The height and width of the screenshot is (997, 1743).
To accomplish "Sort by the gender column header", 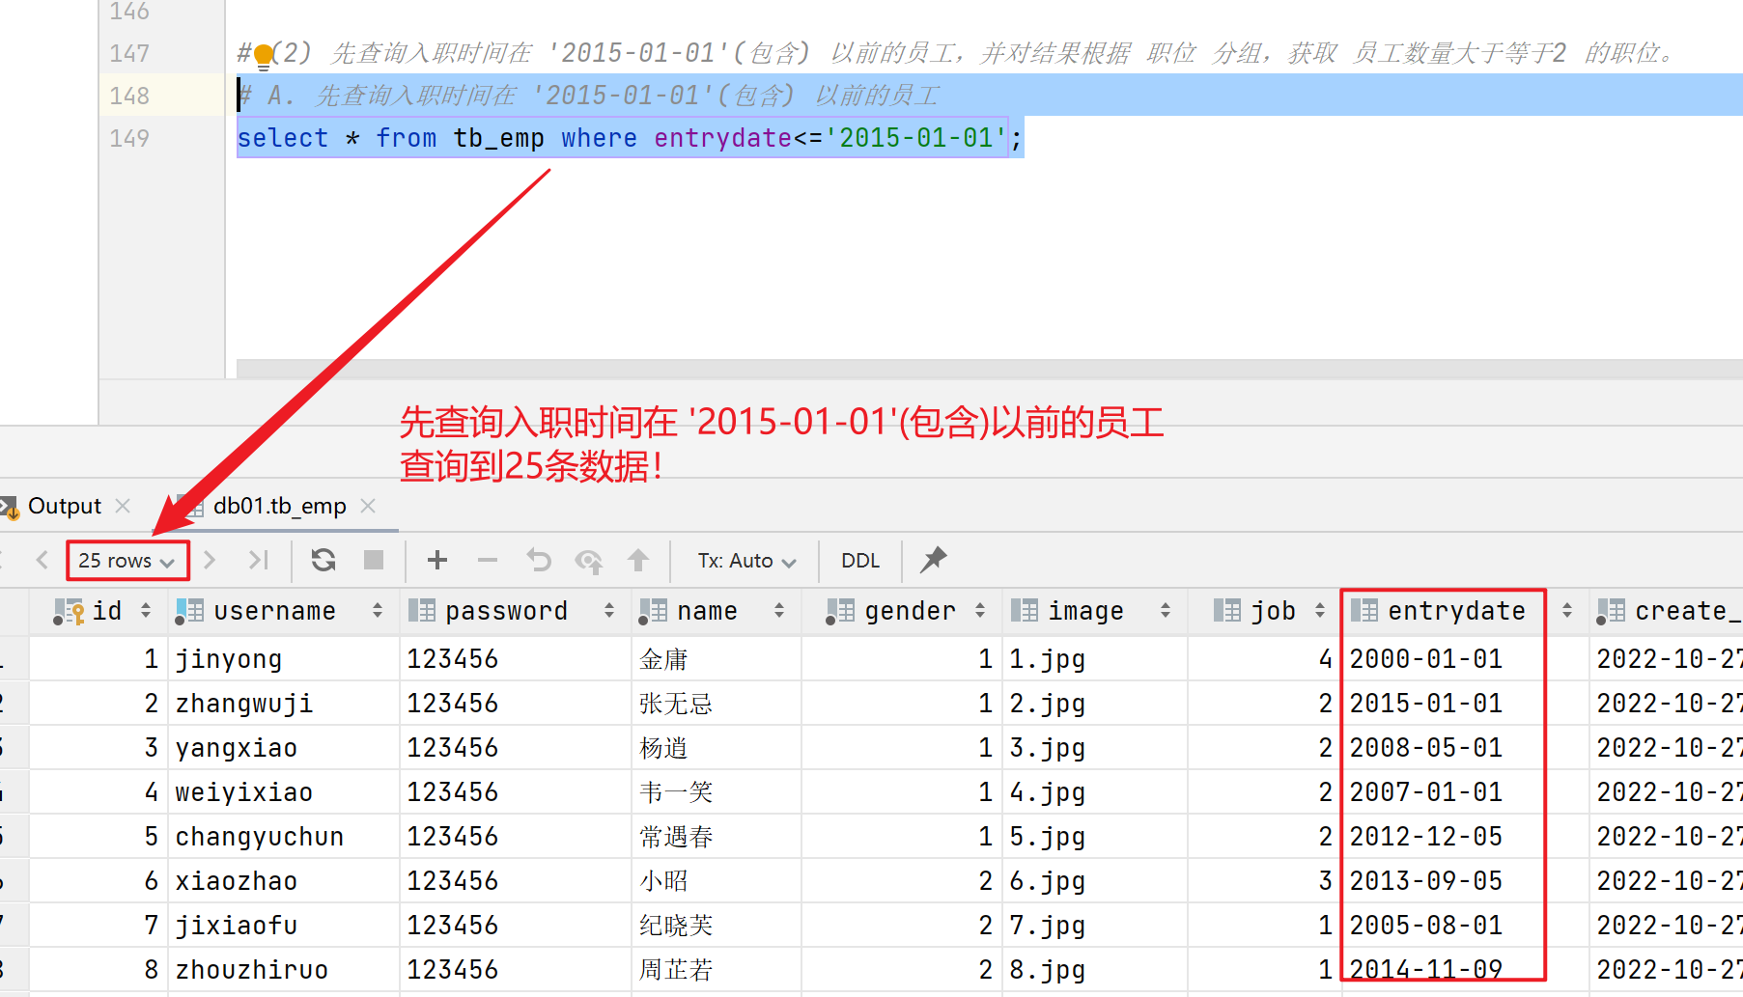I will coord(902,611).
